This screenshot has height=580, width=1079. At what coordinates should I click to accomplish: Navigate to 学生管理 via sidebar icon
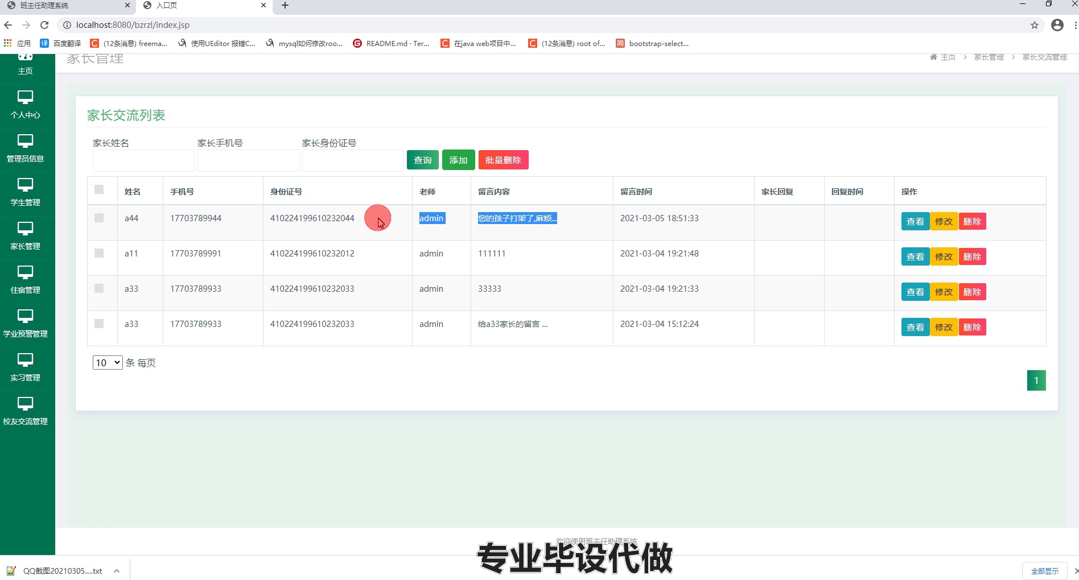(26, 193)
